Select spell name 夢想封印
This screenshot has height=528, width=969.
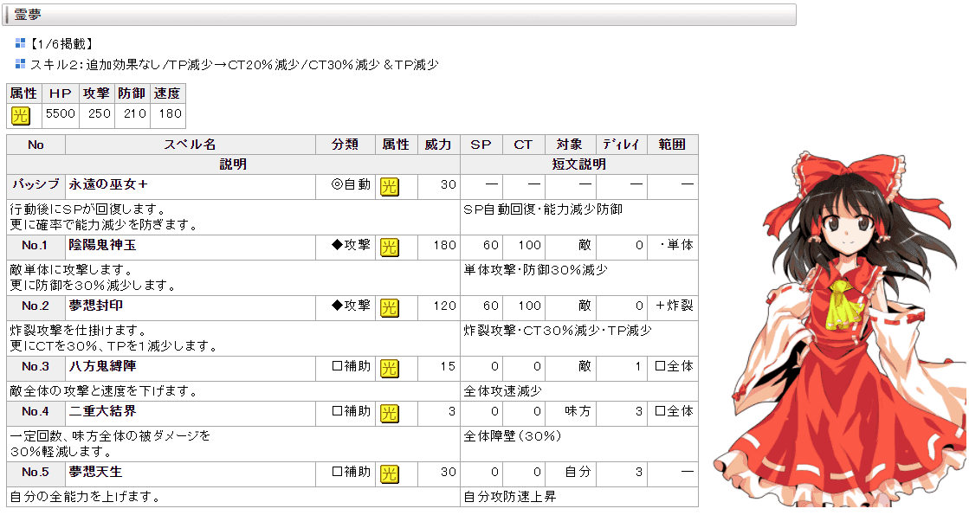coord(96,305)
